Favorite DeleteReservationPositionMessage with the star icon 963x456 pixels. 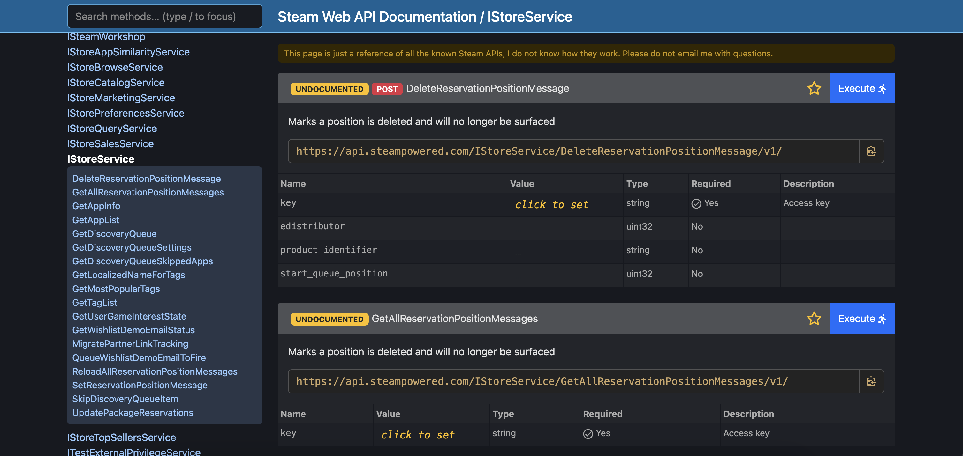(x=814, y=89)
